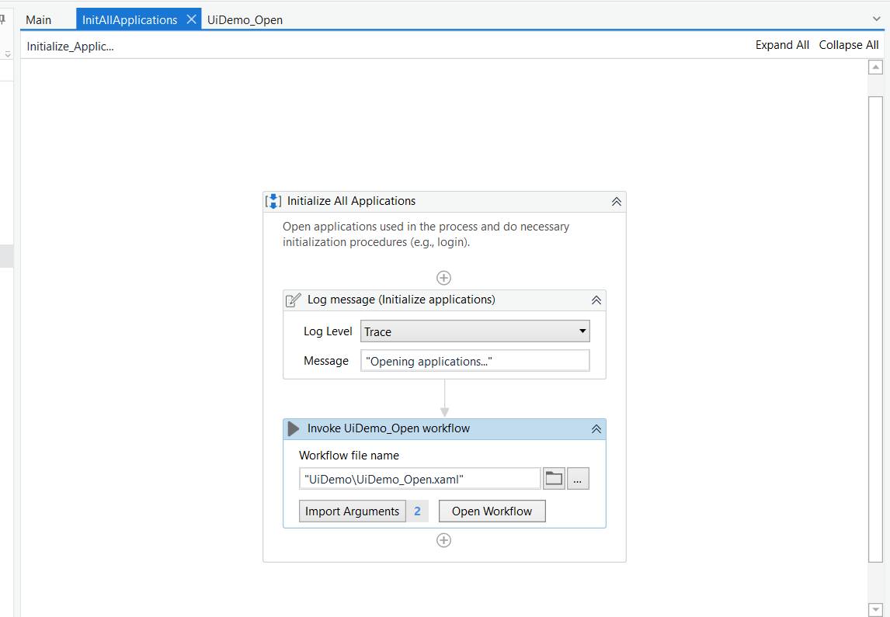890x617 pixels.
Task: Collapse the Invoke UiDemo_Open workflow activity
Action: click(596, 428)
